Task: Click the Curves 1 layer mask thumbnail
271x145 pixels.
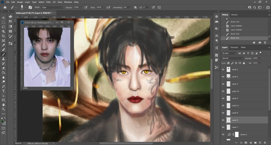Action: (237, 135)
